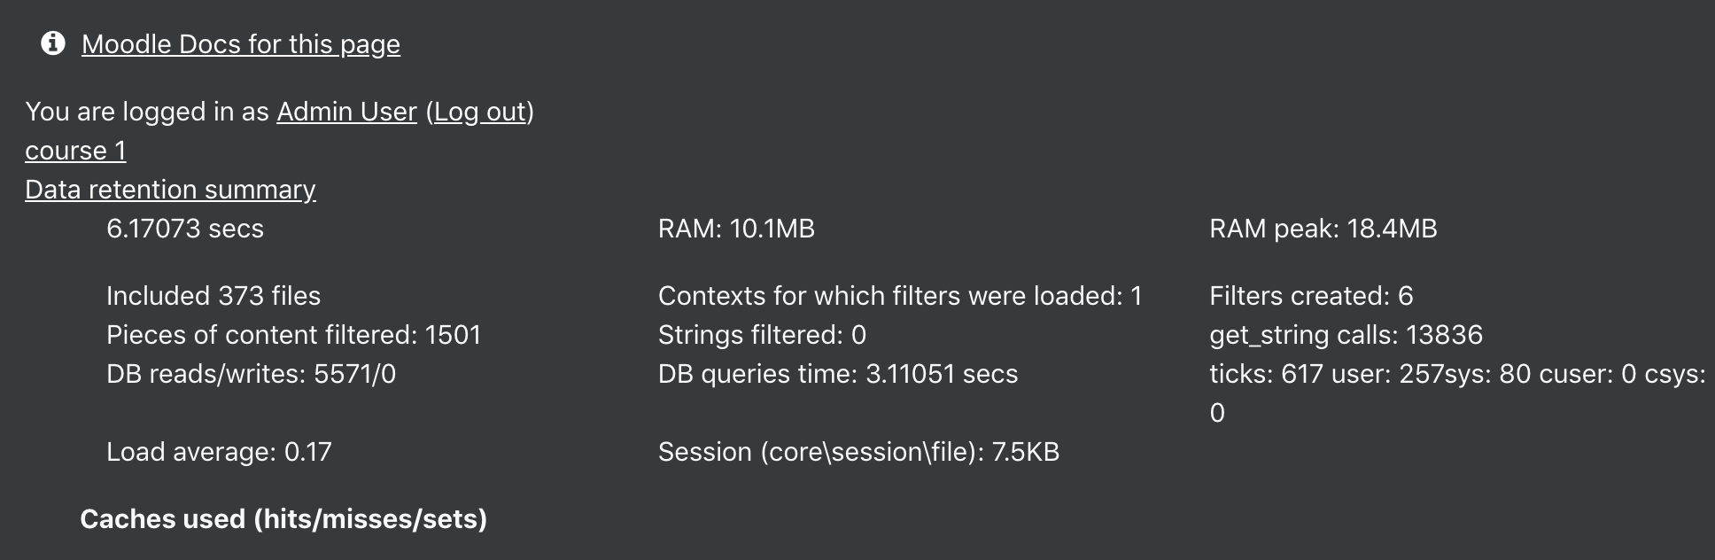1715x560 pixels.
Task: Select the RAM: 10.1MB statistic
Action: (x=736, y=229)
